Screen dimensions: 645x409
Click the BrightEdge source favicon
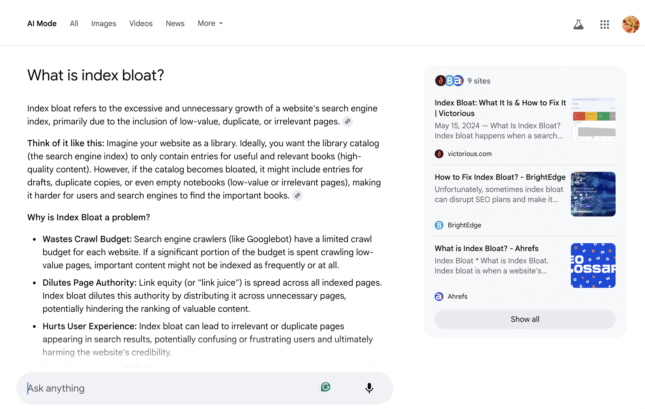click(x=439, y=225)
